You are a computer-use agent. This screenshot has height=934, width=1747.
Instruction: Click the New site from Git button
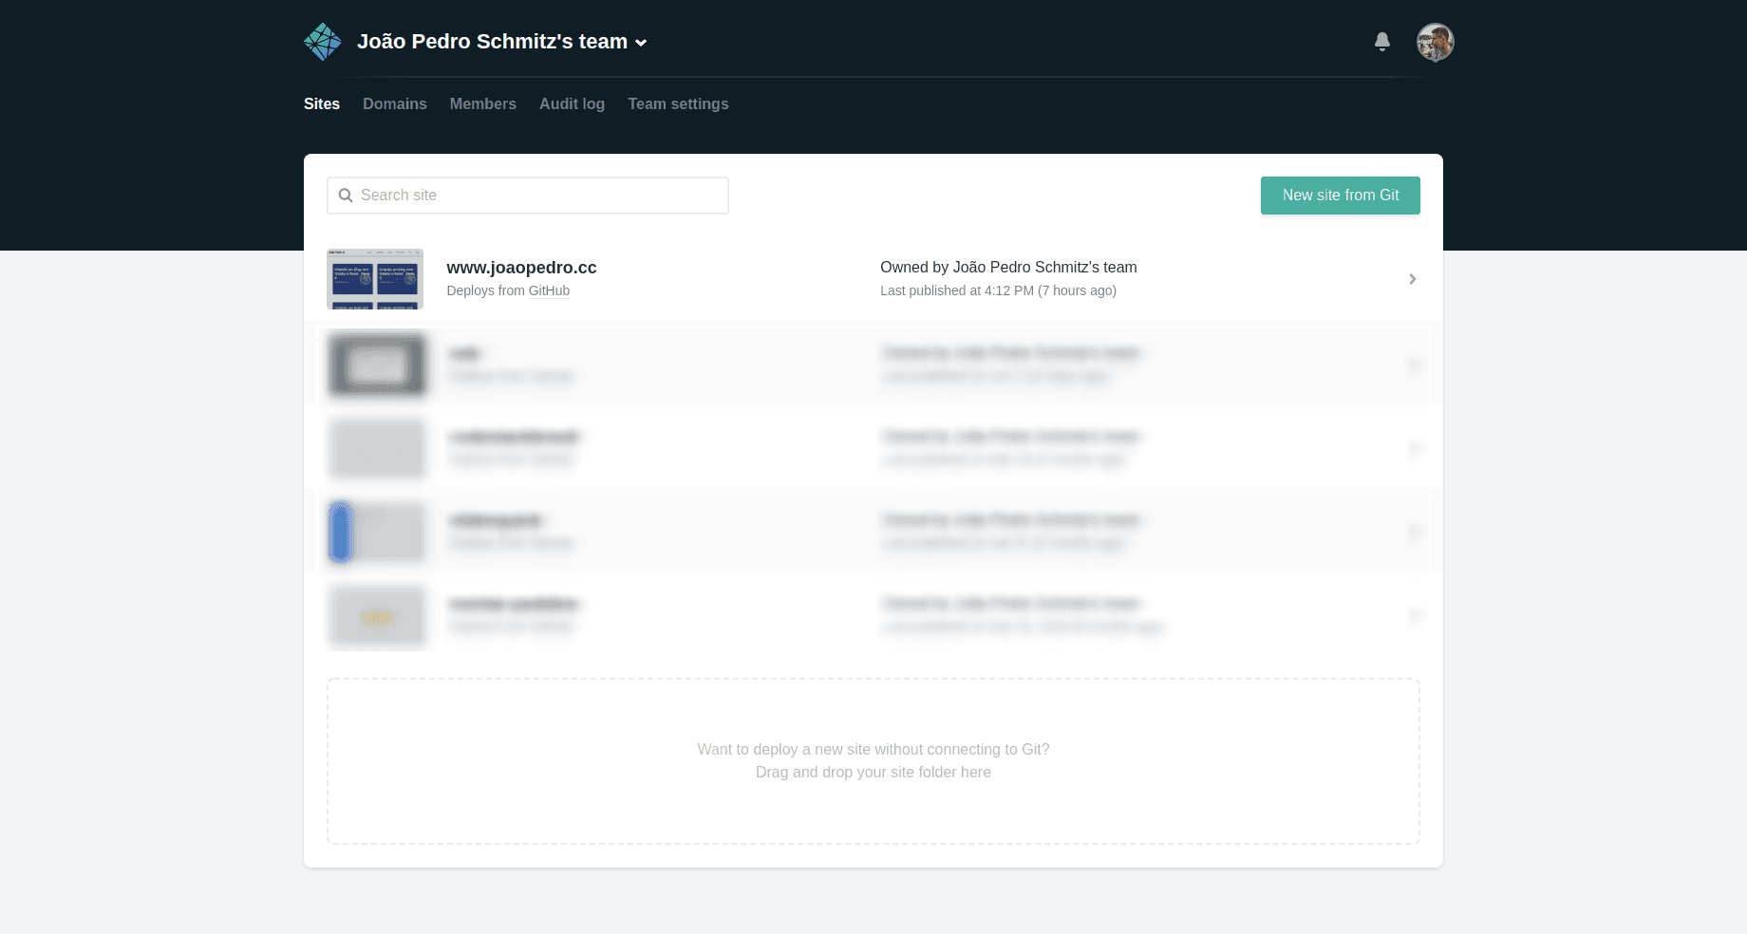coord(1340,195)
